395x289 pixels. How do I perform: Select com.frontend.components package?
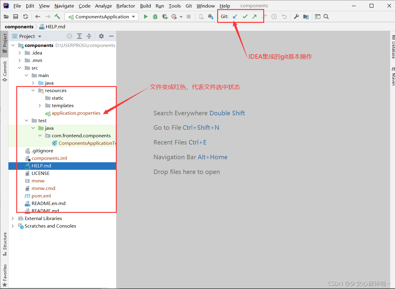pyautogui.click(x=81, y=135)
